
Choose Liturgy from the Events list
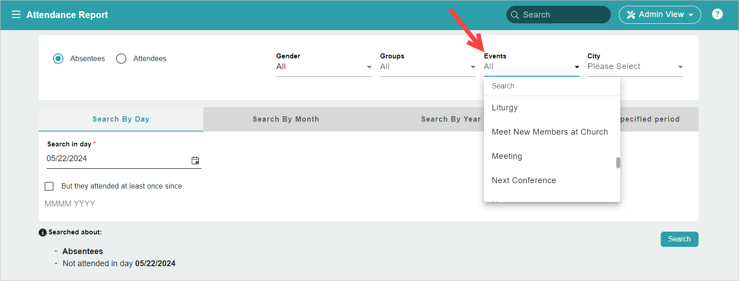click(552, 108)
